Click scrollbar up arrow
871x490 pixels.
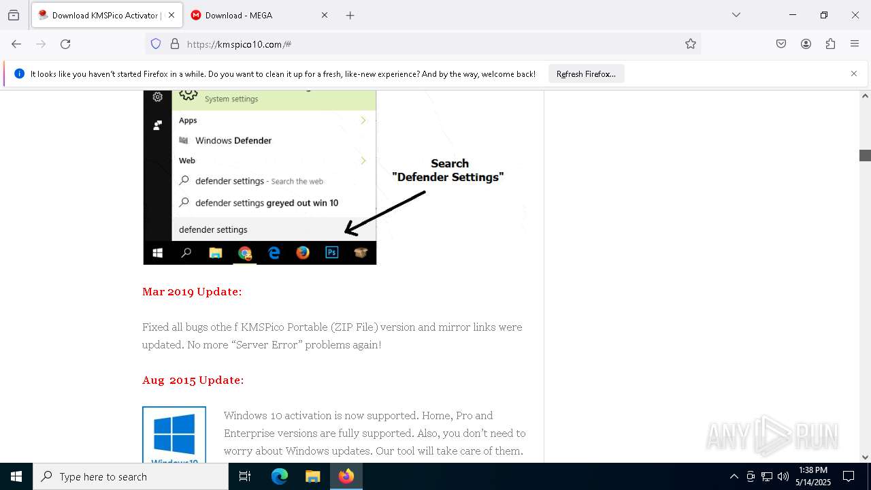coord(865,96)
